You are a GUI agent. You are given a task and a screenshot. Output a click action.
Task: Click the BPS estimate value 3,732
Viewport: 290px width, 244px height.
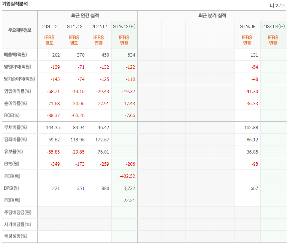pyautogui.click(x=129, y=189)
